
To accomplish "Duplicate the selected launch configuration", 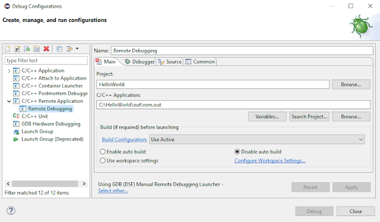I will click(36, 49).
